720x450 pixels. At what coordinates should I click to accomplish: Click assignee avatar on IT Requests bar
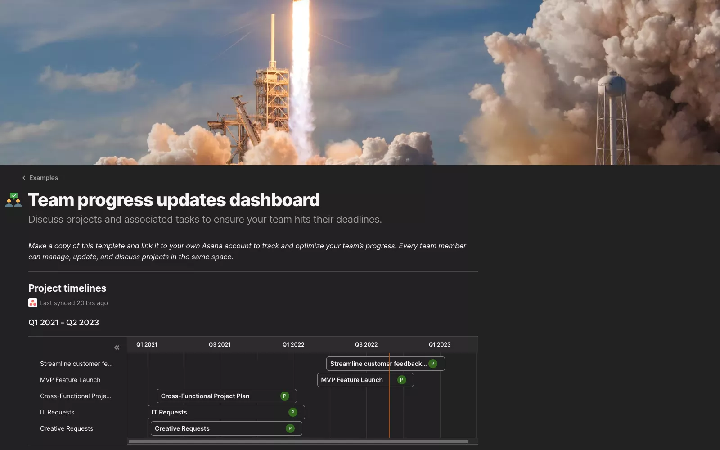tap(292, 412)
